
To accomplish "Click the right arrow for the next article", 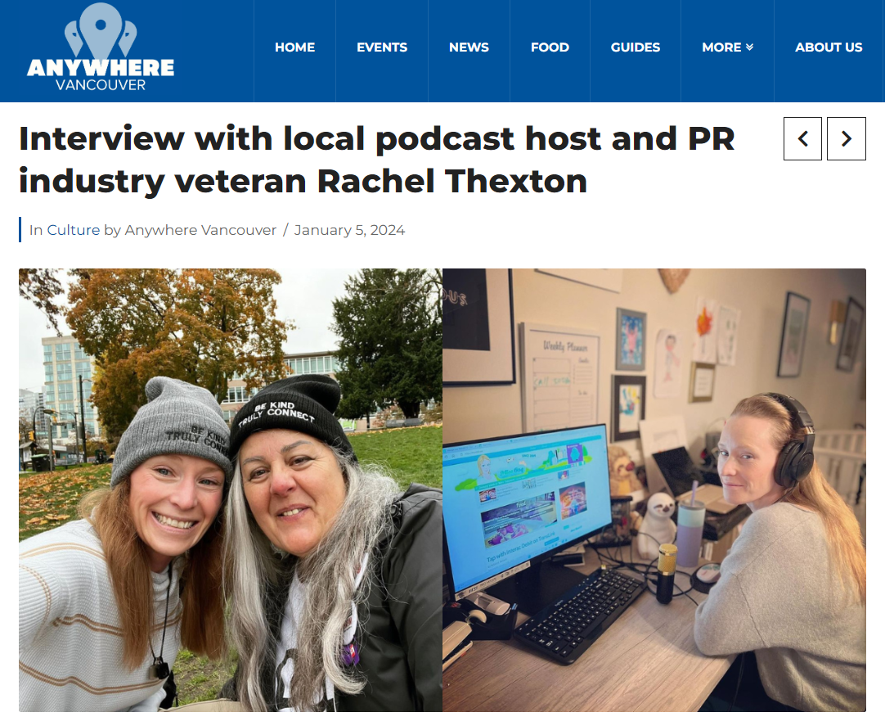I will (x=846, y=138).
